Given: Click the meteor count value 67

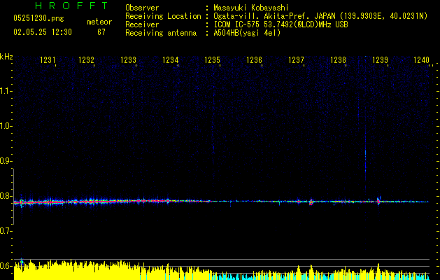Looking at the screenshot, I should pos(101,32).
